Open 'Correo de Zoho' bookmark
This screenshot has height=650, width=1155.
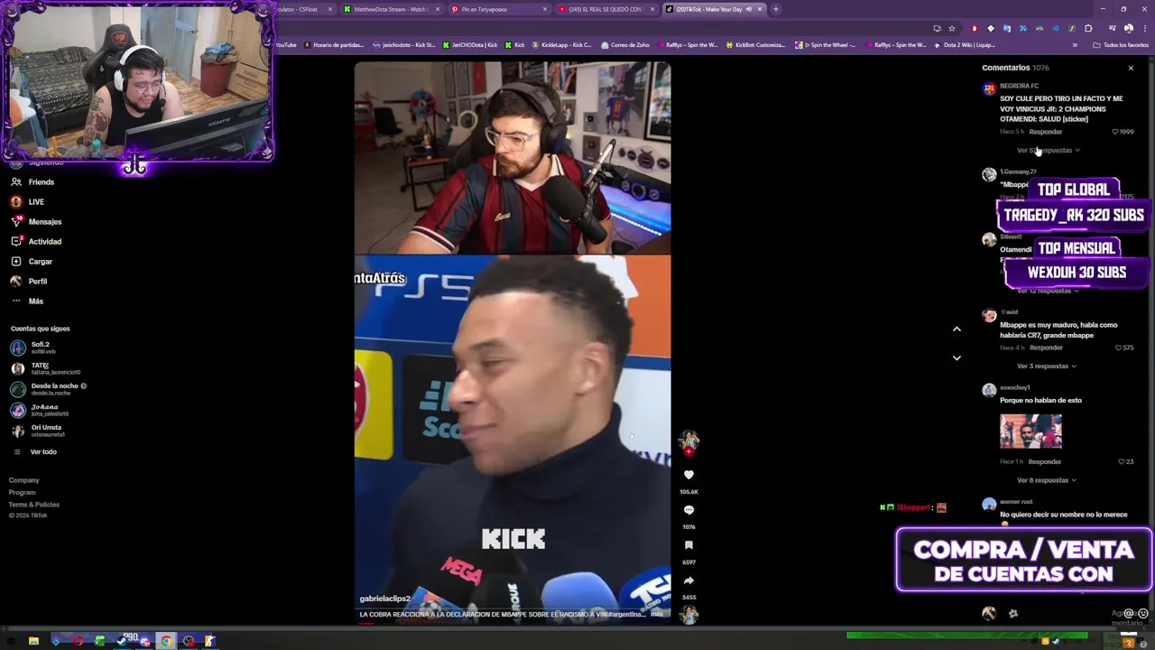click(626, 44)
